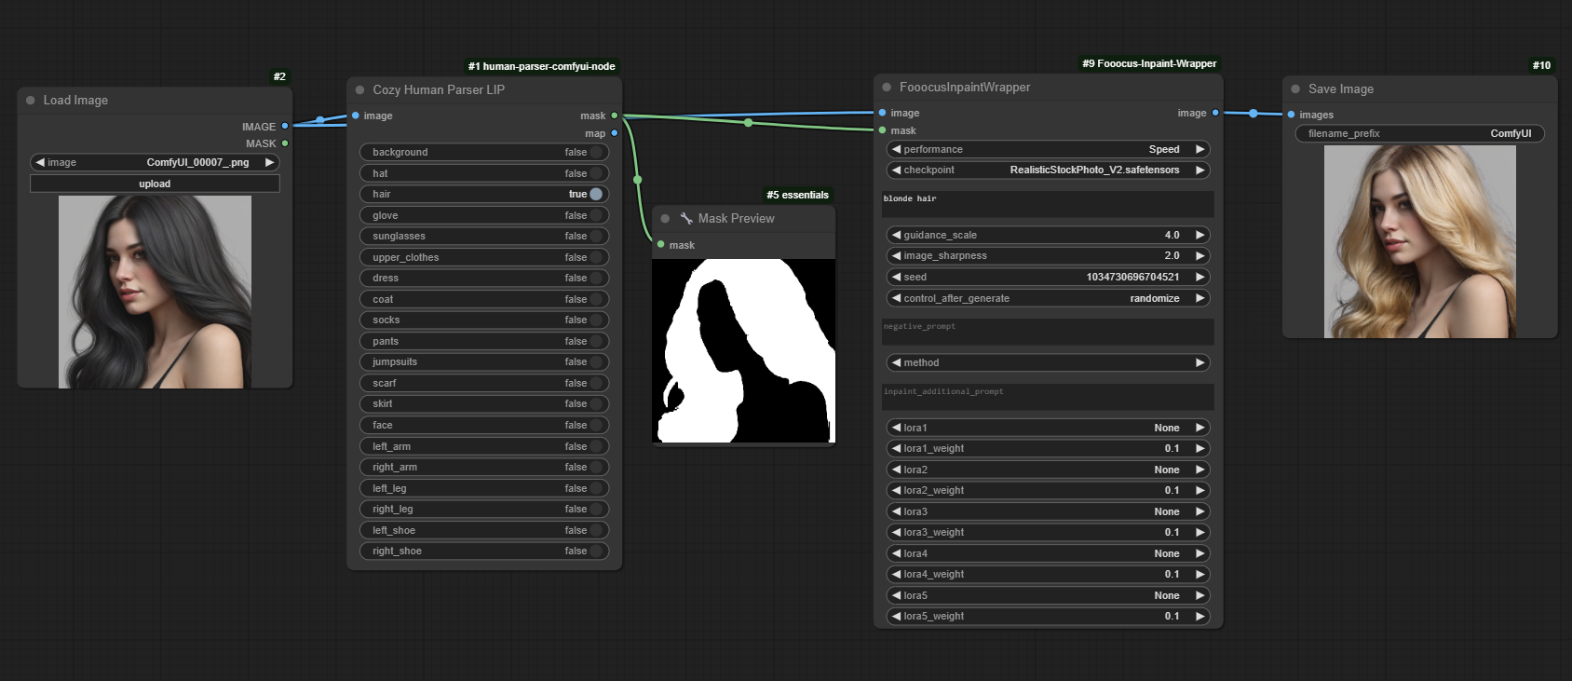Click the negative_prompt text box
Screen dimensions: 1572x681
1048,332
